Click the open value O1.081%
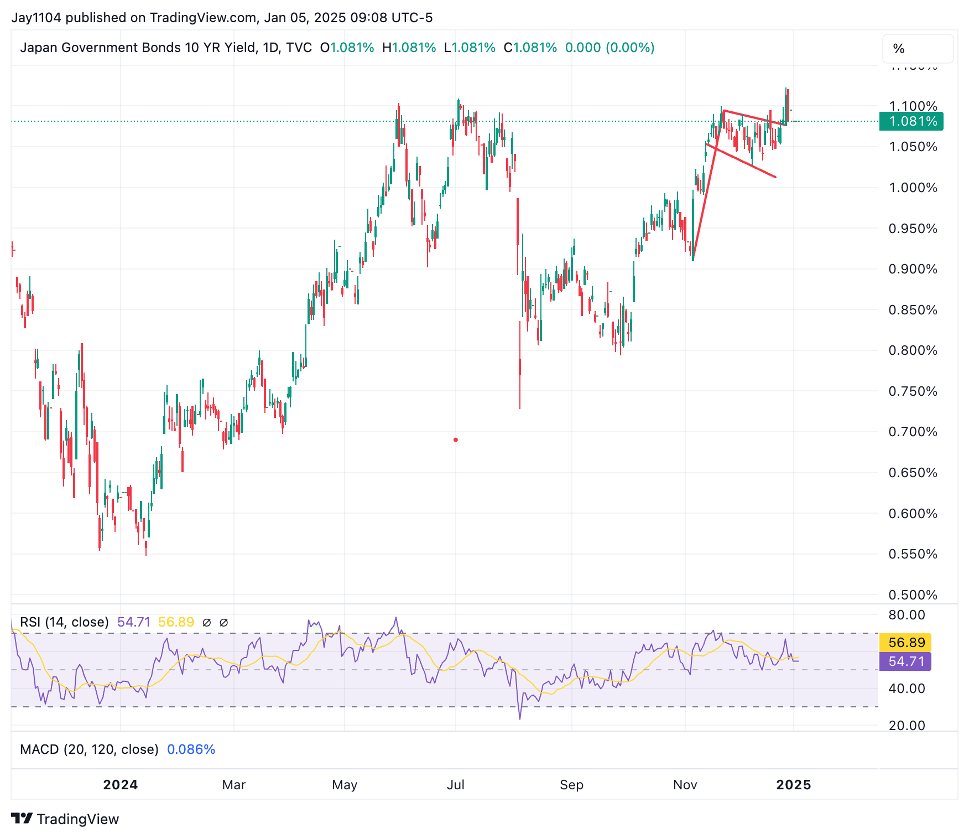The width and height of the screenshot is (969, 838). pyautogui.click(x=347, y=48)
